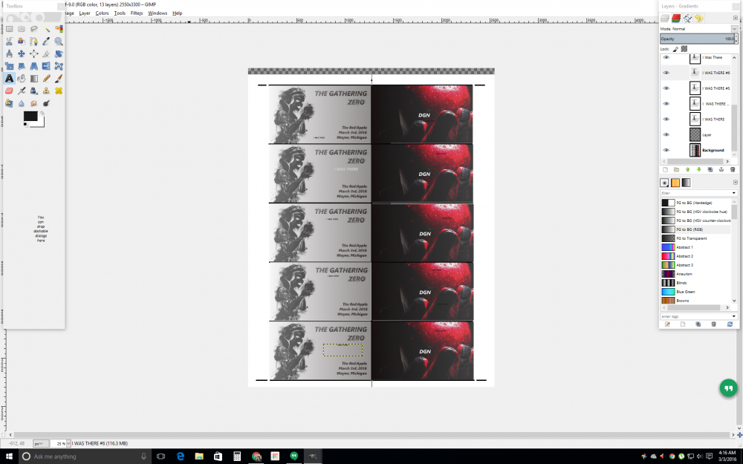Delete the selected layer with the trash icon
The height and width of the screenshot is (464, 743).
tap(733, 169)
